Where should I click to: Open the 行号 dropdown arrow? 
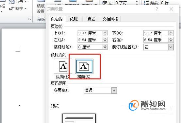(x=25, y=2)
